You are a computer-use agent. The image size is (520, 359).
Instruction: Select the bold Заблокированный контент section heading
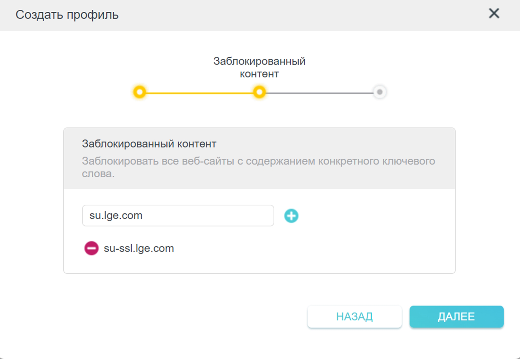pos(149,144)
